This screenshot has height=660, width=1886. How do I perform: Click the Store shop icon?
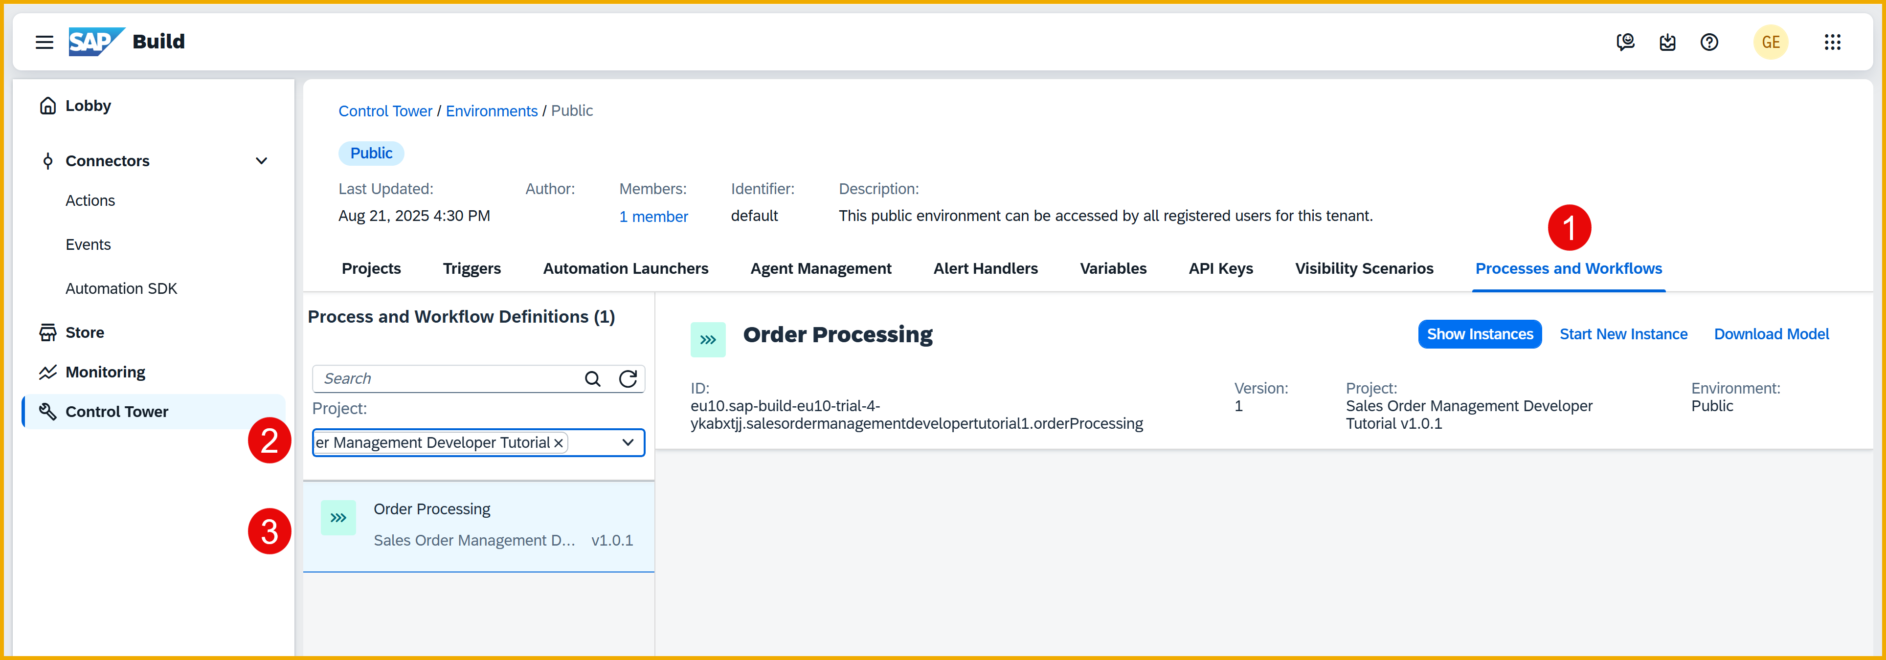(47, 332)
